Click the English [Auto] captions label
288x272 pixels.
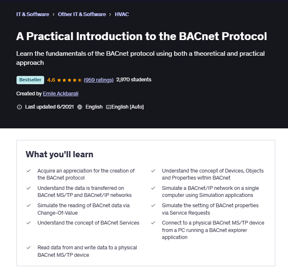click(127, 107)
